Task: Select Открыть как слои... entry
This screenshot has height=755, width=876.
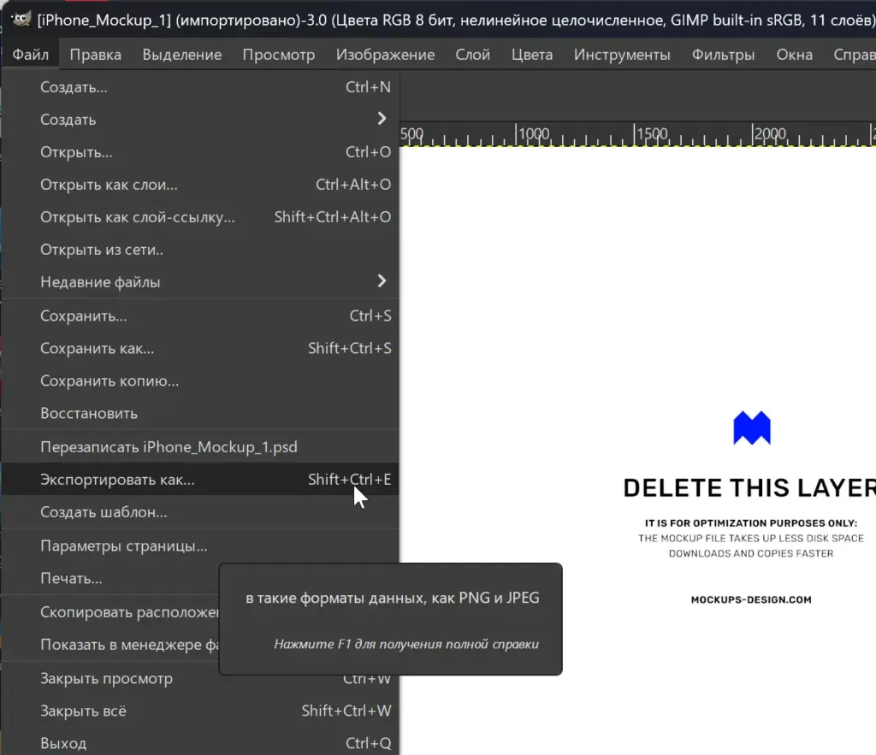Action: [x=200, y=185]
